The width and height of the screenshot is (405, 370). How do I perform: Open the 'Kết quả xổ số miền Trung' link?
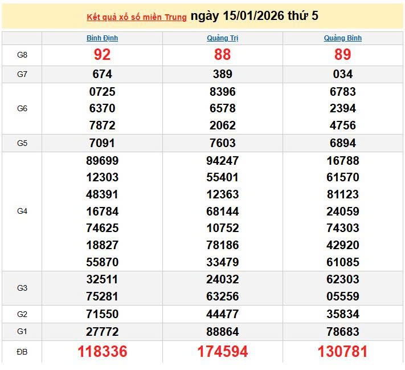pyautogui.click(x=136, y=17)
